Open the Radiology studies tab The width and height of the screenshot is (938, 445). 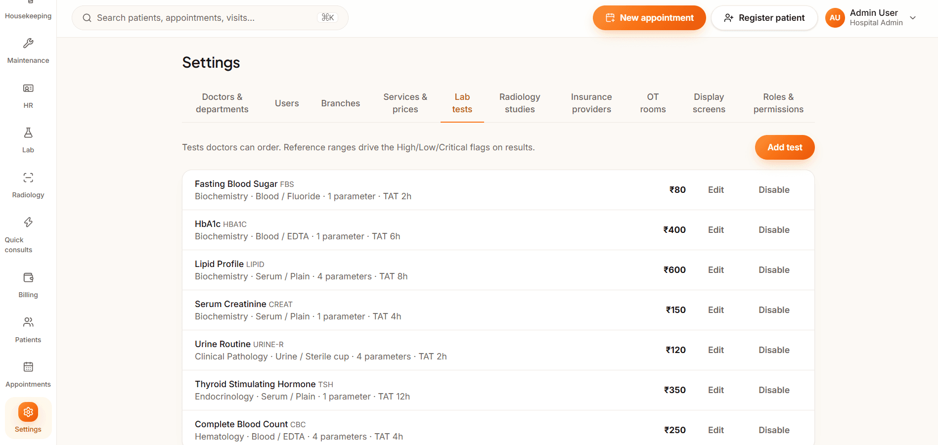(x=520, y=103)
